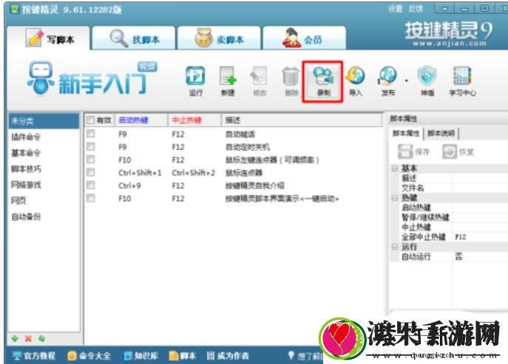Open 官方教程 in the bottom bar

coord(34,356)
